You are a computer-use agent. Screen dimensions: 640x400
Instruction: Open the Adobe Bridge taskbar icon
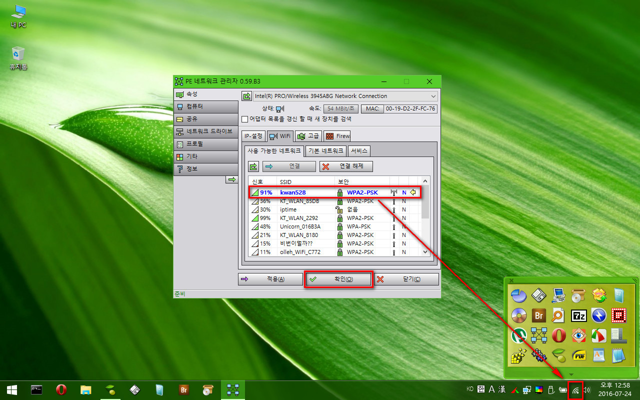(184, 390)
